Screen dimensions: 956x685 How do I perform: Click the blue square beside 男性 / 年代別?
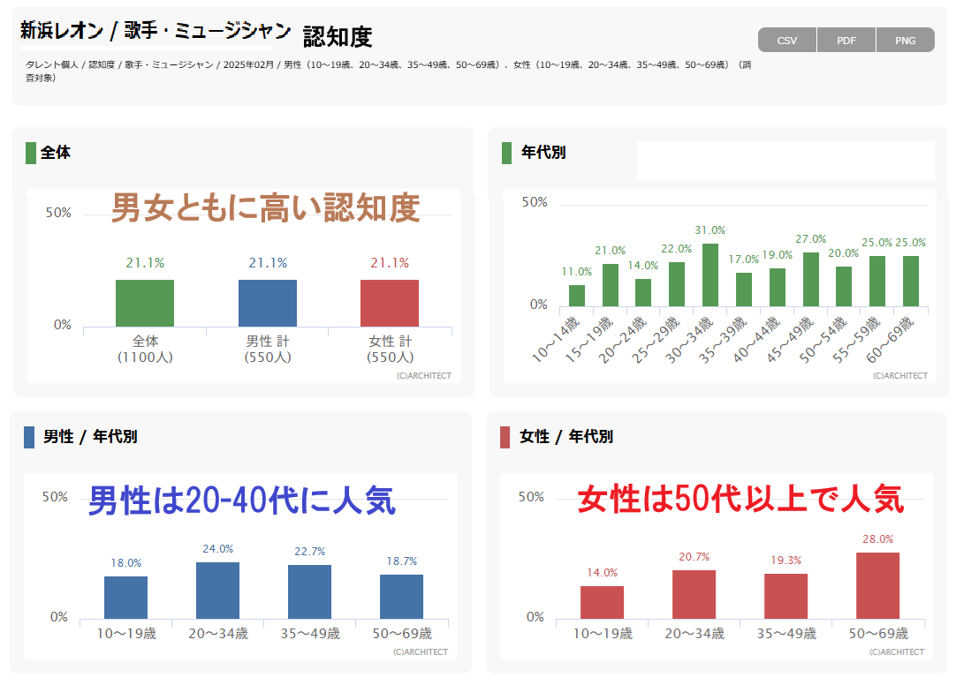pyautogui.click(x=29, y=437)
